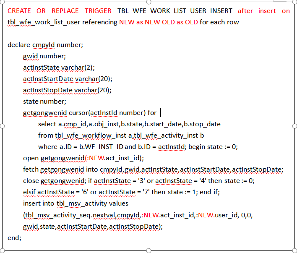This screenshot has height=253, width=297.
Task: Click the top-center sizing handle of text box
Action: (148, 2)
